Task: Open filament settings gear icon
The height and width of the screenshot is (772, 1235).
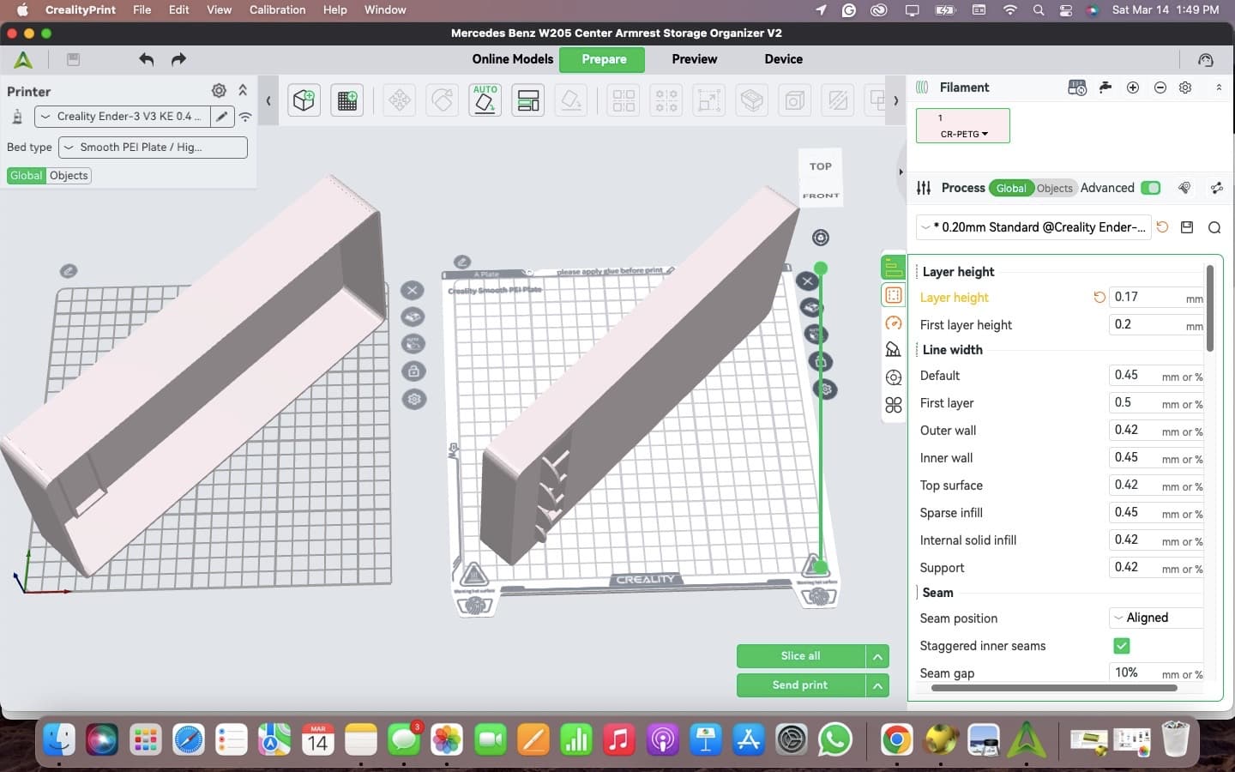Action: (1185, 87)
